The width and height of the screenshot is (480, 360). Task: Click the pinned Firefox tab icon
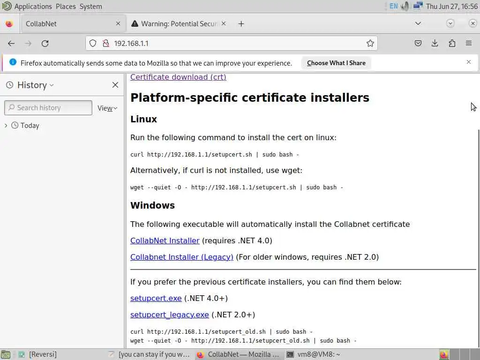click(x=9, y=23)
